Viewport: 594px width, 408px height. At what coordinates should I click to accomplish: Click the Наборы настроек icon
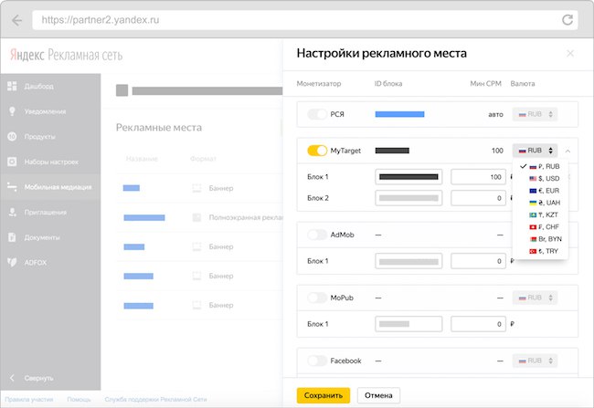tap(12, 162)
